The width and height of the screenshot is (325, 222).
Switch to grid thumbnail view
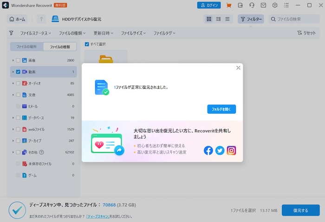(x=209, y=19)
